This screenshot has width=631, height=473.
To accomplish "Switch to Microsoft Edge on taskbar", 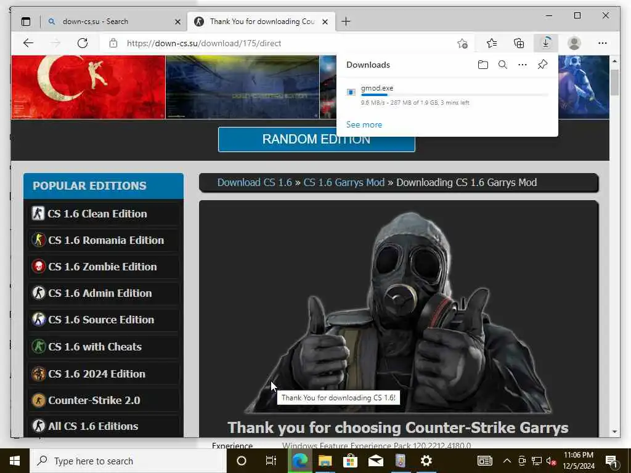I will coord(299,461).
